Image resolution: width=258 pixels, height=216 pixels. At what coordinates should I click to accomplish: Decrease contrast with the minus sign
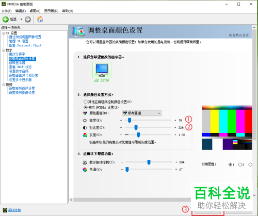tap(121, 127)
